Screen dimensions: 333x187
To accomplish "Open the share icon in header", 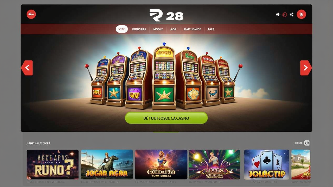I will coord(292,15).
